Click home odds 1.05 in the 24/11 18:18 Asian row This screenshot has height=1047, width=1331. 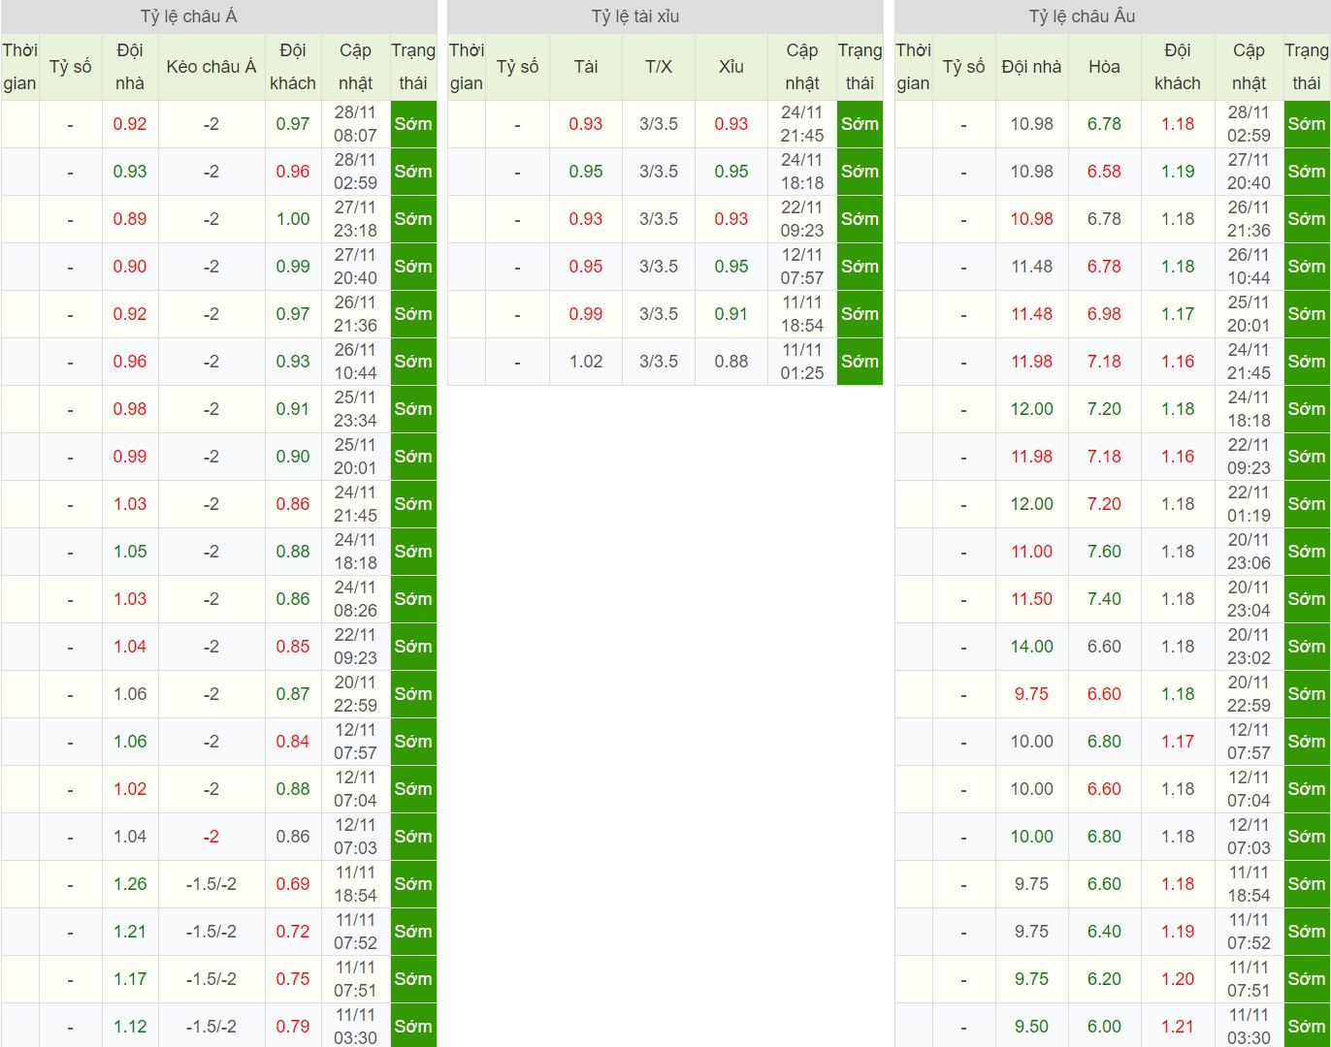point(130,552)
